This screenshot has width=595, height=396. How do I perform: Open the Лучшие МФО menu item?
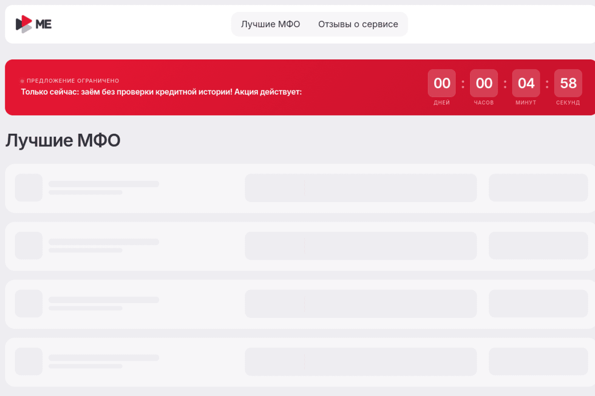(x=270, y=24)
